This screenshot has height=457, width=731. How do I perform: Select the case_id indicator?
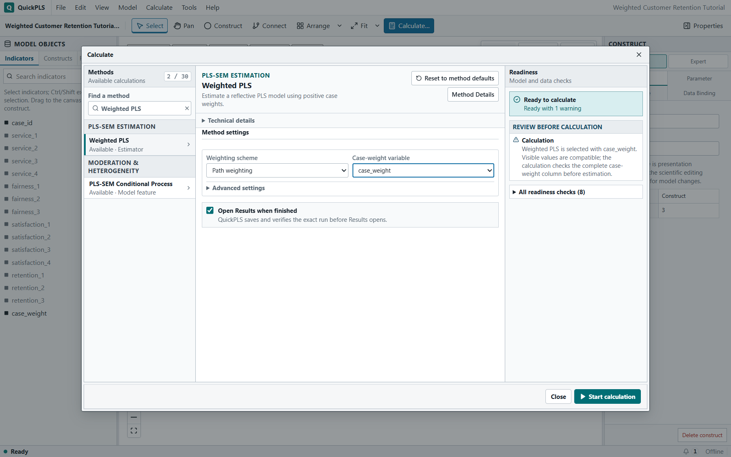[22, 123]
